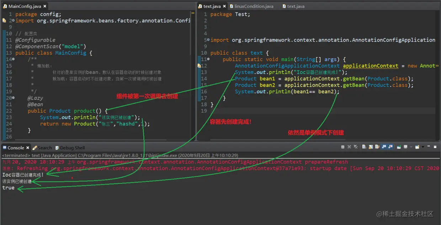Click Remove All Terminated Launches (double X) icon
The width and height of the screenshot is (441, 225).
(356, 147)
